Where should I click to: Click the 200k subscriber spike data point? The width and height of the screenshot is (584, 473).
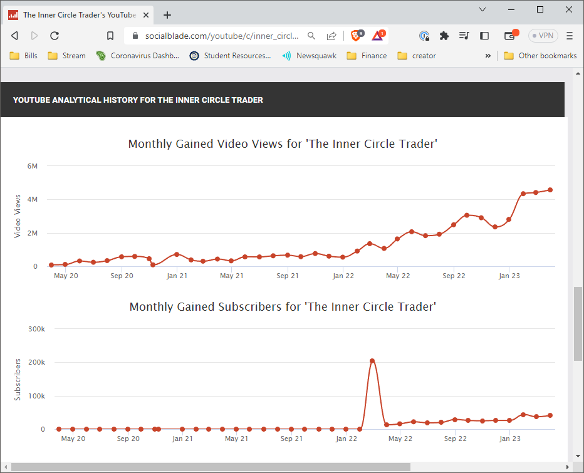click(x=372, y=360)
